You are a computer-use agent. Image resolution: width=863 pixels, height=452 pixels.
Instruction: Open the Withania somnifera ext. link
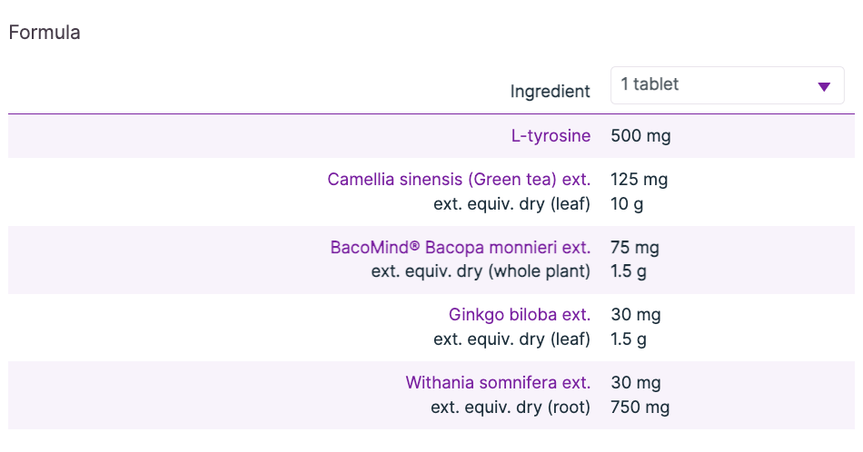(498, 383)
